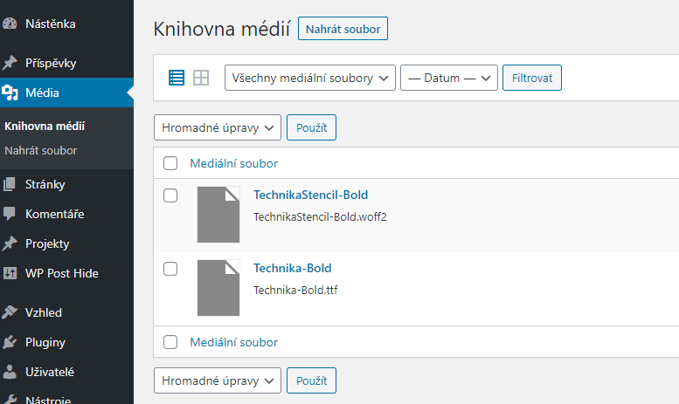
Task: Click the Uživatelé person icon
Action: [x=10, y=372]
